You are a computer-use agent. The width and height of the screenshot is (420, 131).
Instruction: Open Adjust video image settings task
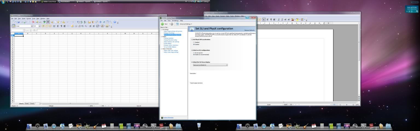pos(171,52)
